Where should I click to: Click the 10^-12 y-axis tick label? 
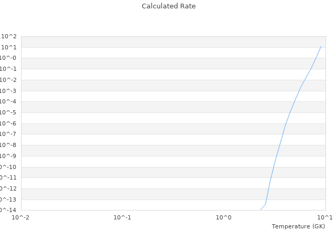coord(7,188)
